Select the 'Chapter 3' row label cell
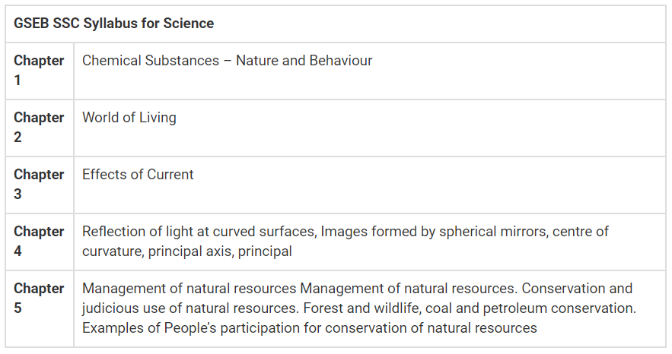 [39, 184]
